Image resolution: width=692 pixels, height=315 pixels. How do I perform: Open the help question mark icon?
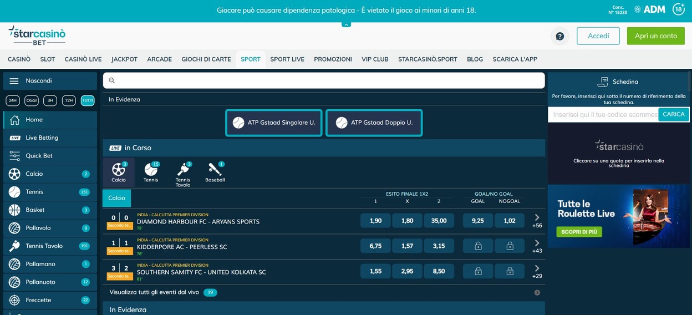click(x=559, y=36)
